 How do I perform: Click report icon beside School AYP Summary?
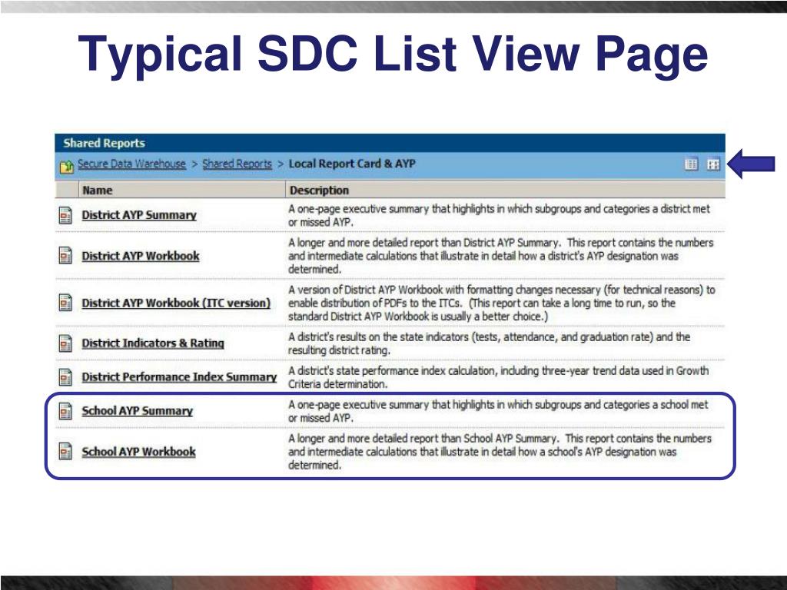click(x=65, y=411)
